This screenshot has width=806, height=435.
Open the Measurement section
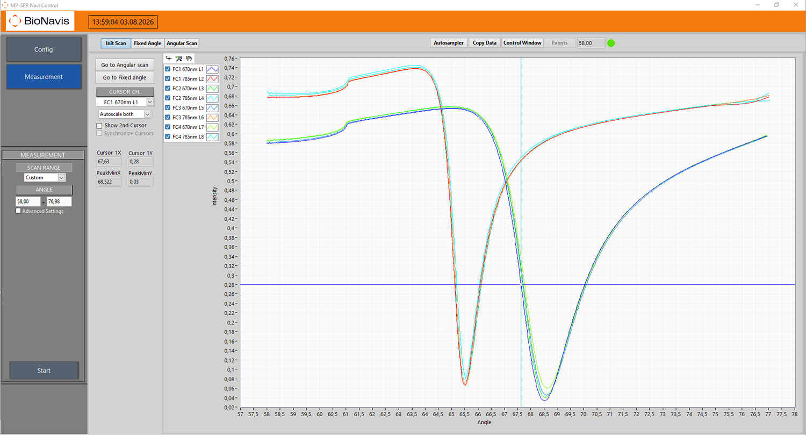pyautogui.click(x=44, y=77)
